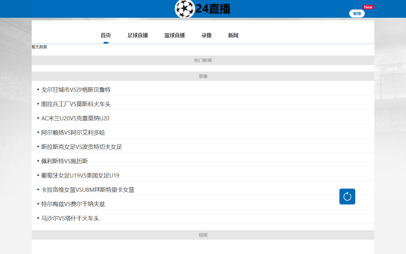This screenshot has height=254, width=406.
Task: Click the 24直播 site title text
Action: click(x=213, y=9)
